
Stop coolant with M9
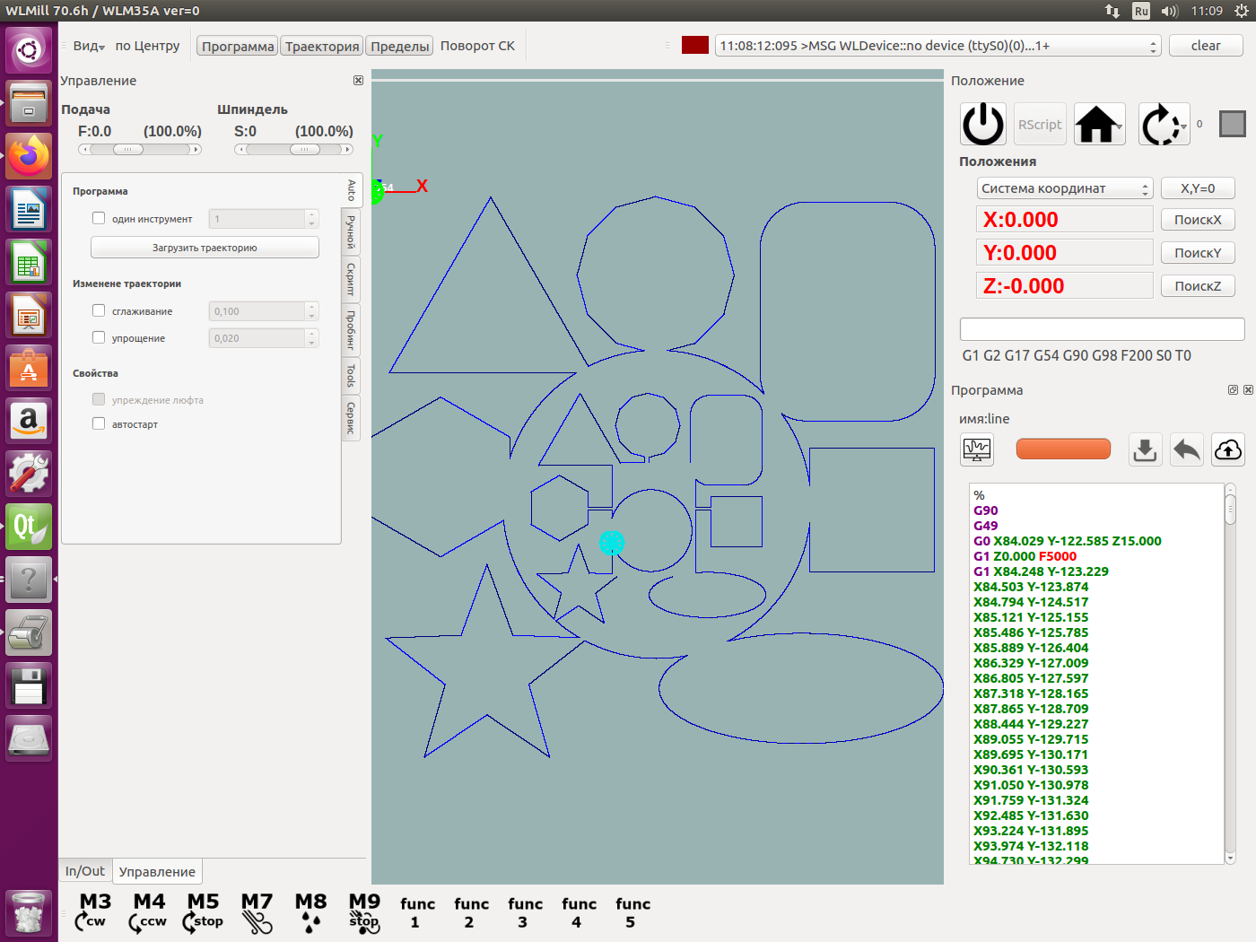(364, 911)
